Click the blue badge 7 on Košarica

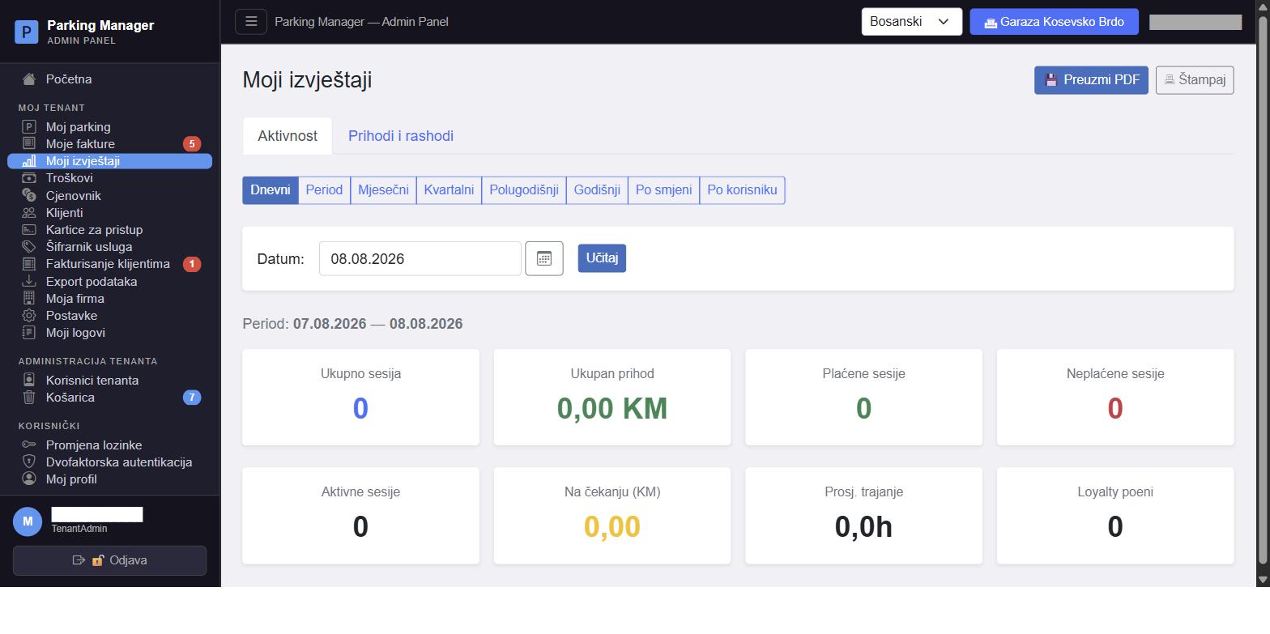pyautogui.click(x=192, y=398)
